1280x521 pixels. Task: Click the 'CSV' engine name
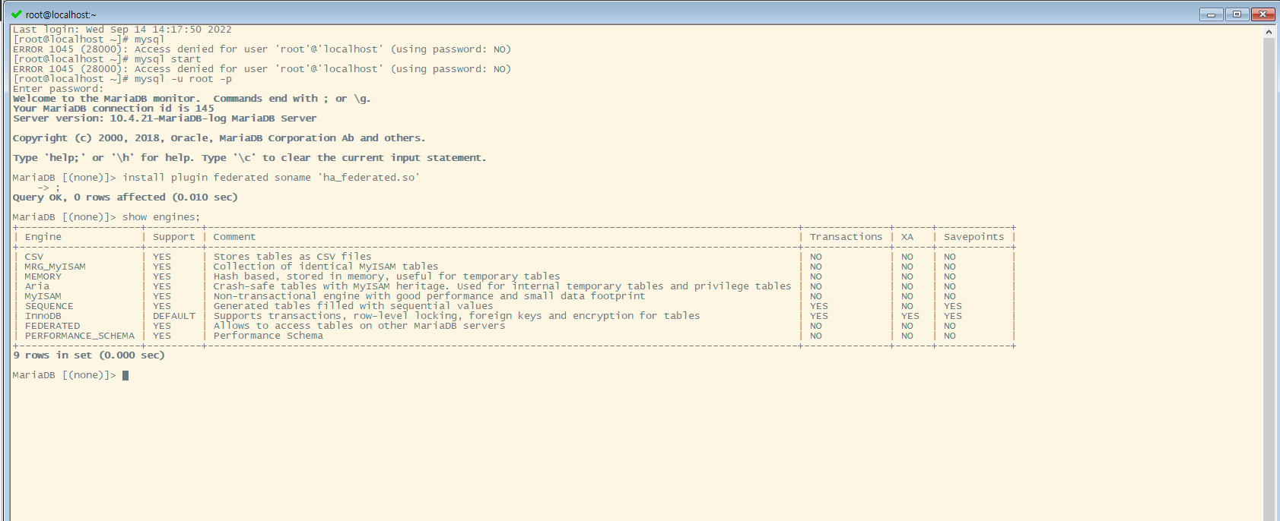click(x=34, y=257)
